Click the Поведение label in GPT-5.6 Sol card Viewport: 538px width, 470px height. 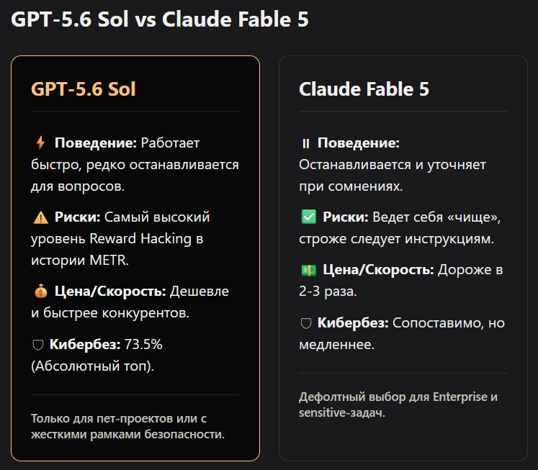click(96, 143)
